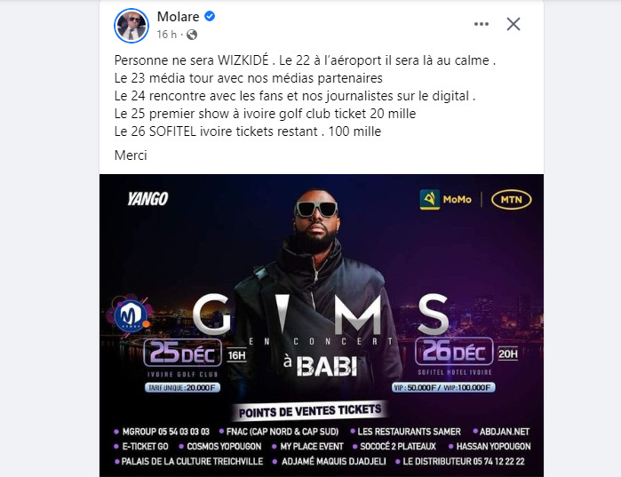Click the VIP 50.000F / VVIP 100.000F label
This screenshot has height=477, width=621.
coord(443,387)
